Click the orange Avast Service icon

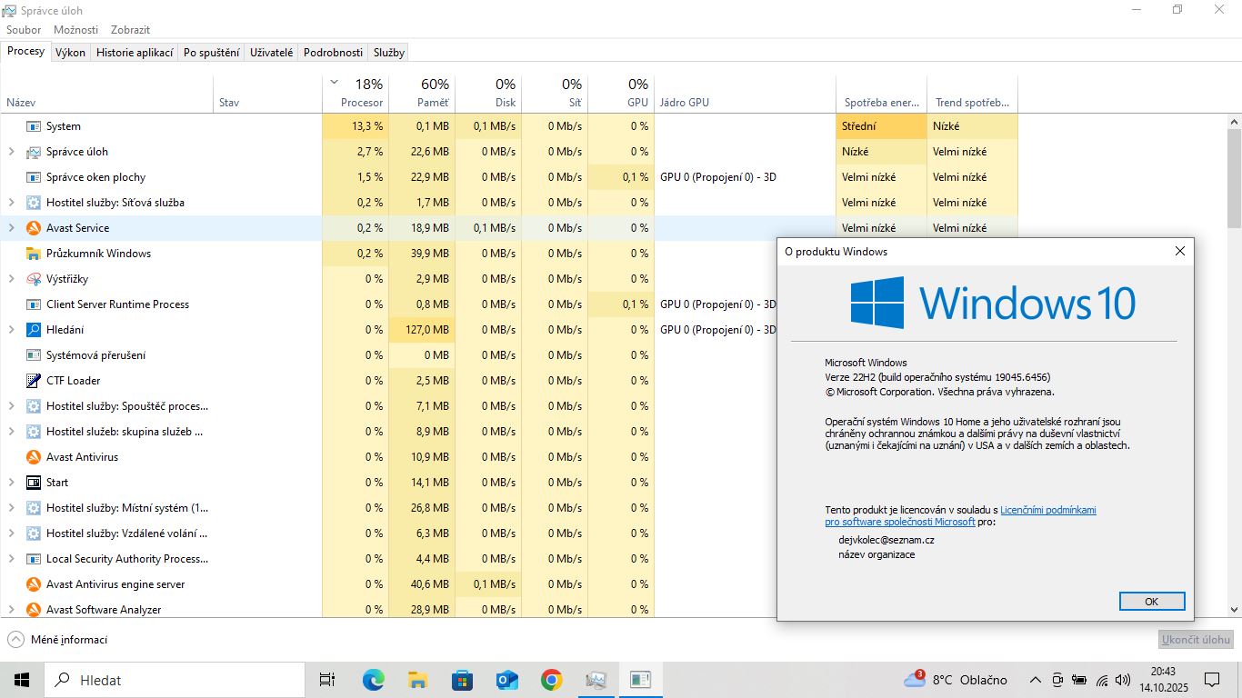click(x=34, y=228)
